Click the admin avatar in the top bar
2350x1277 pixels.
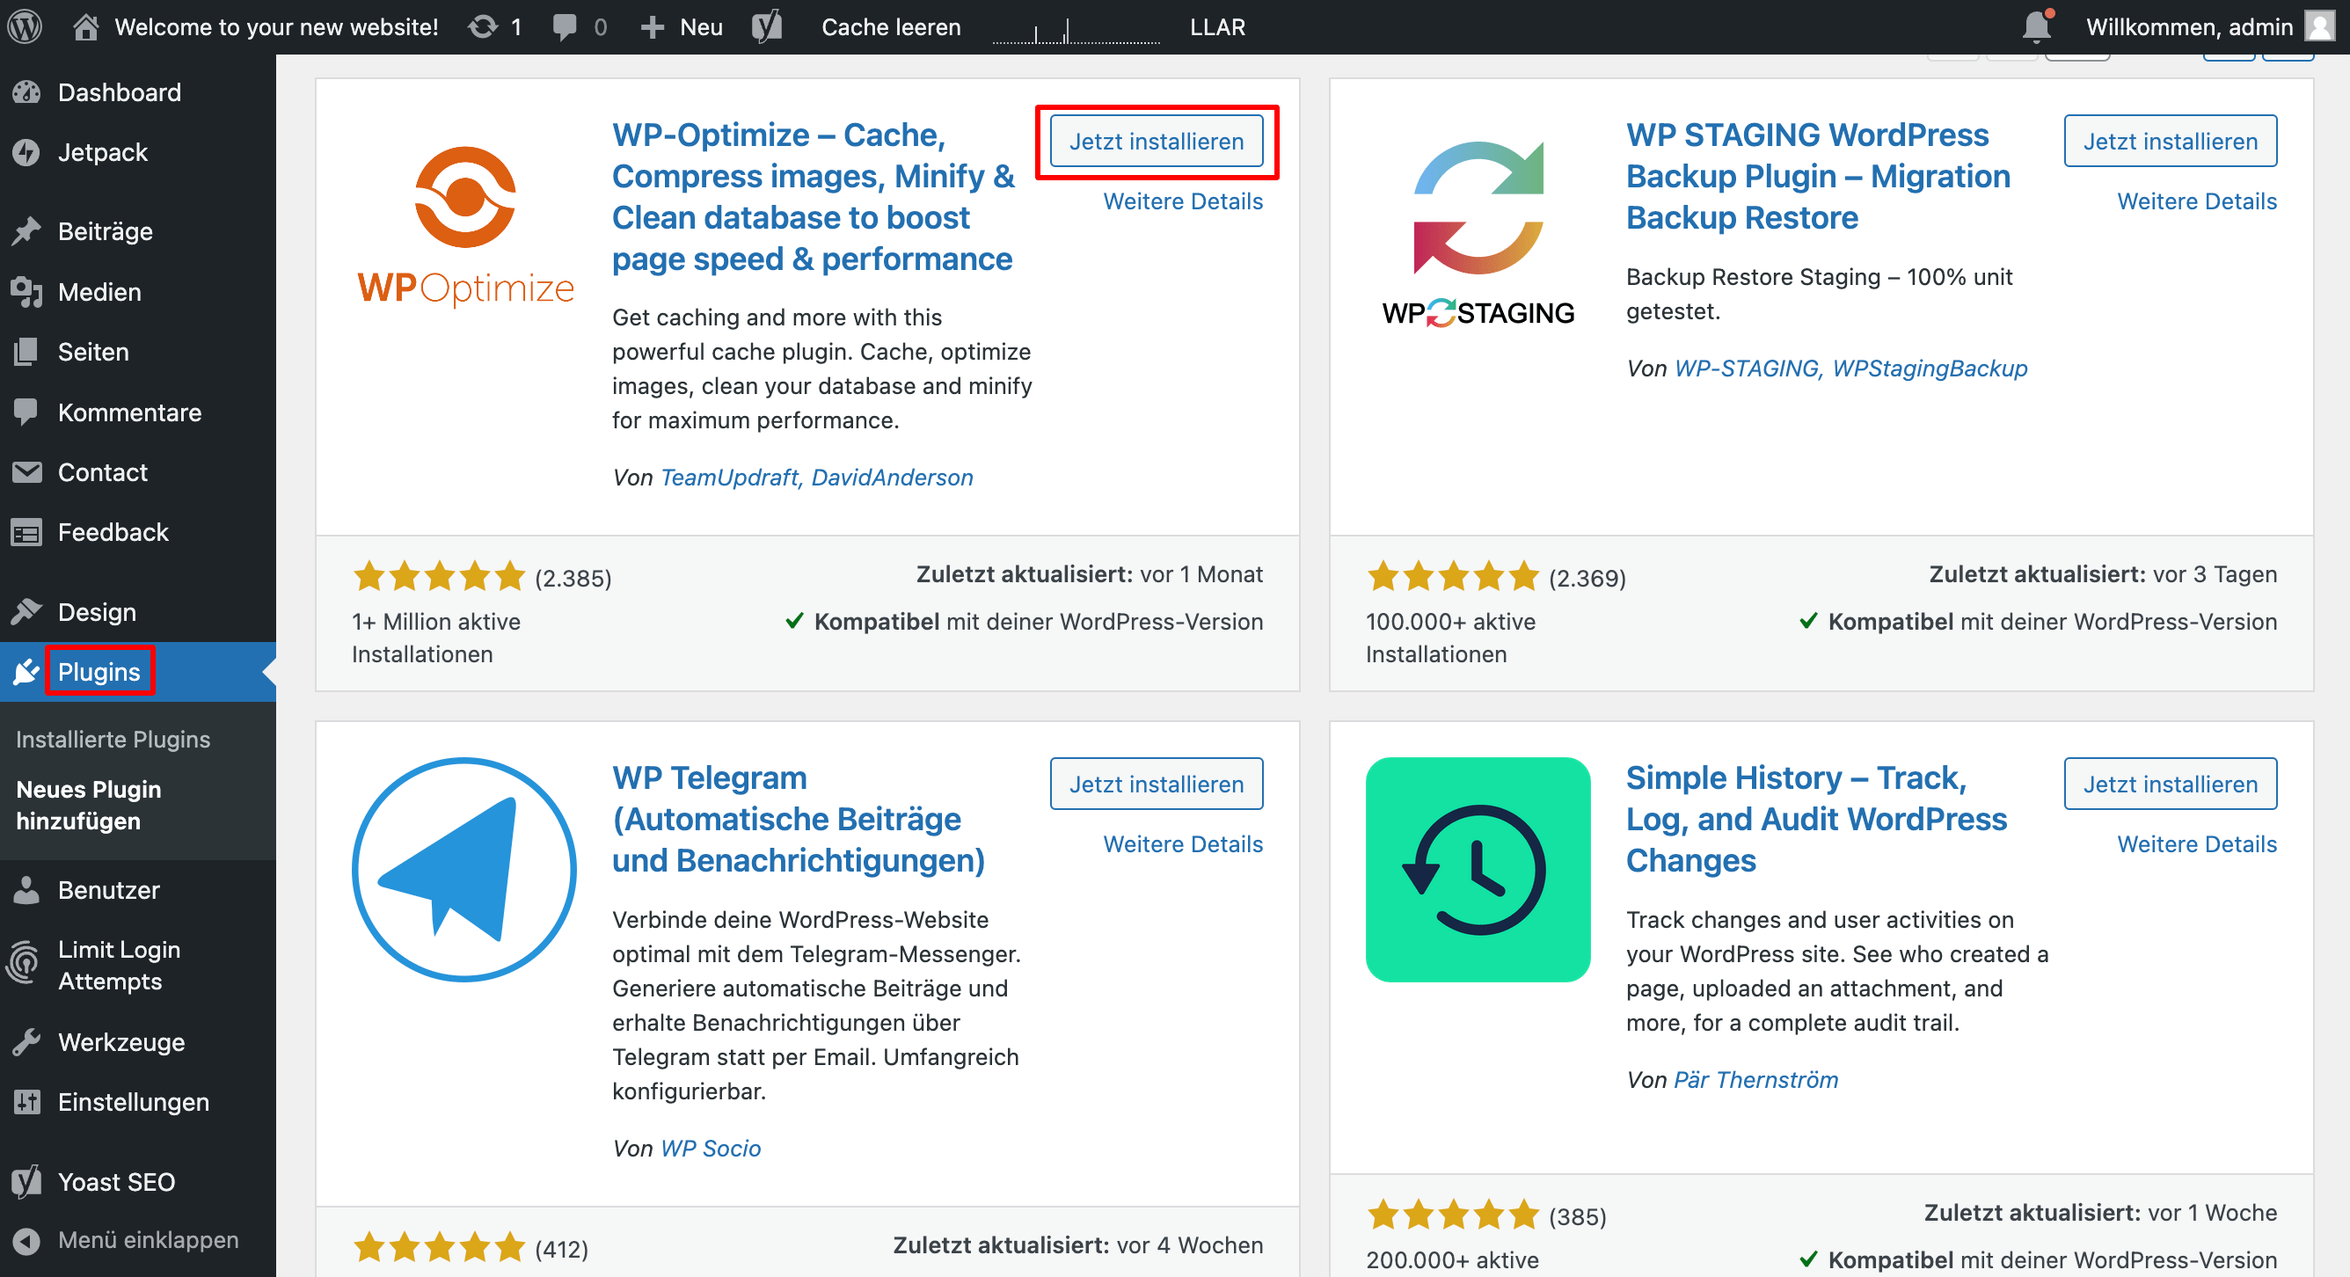point(2318,26)
